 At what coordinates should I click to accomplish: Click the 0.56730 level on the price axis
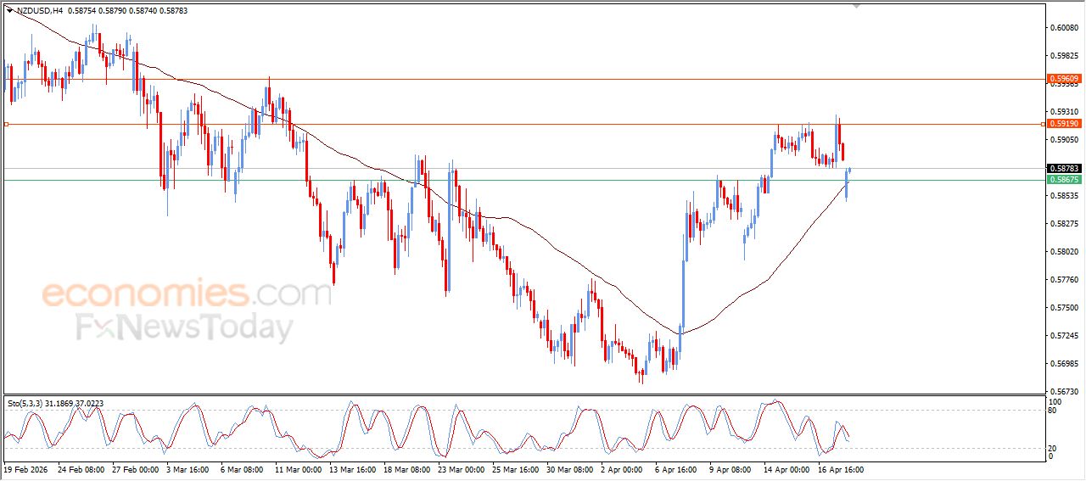[1064, 392]
